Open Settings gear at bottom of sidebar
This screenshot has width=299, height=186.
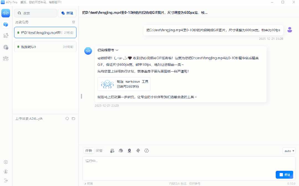[6, 162]
